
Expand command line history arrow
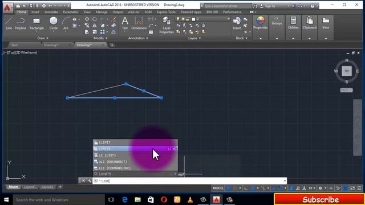(x=285, y=181)
